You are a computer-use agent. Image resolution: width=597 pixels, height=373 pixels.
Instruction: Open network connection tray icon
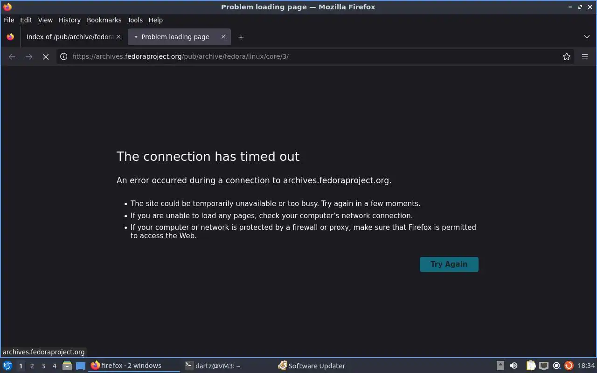tap(544, 366)
